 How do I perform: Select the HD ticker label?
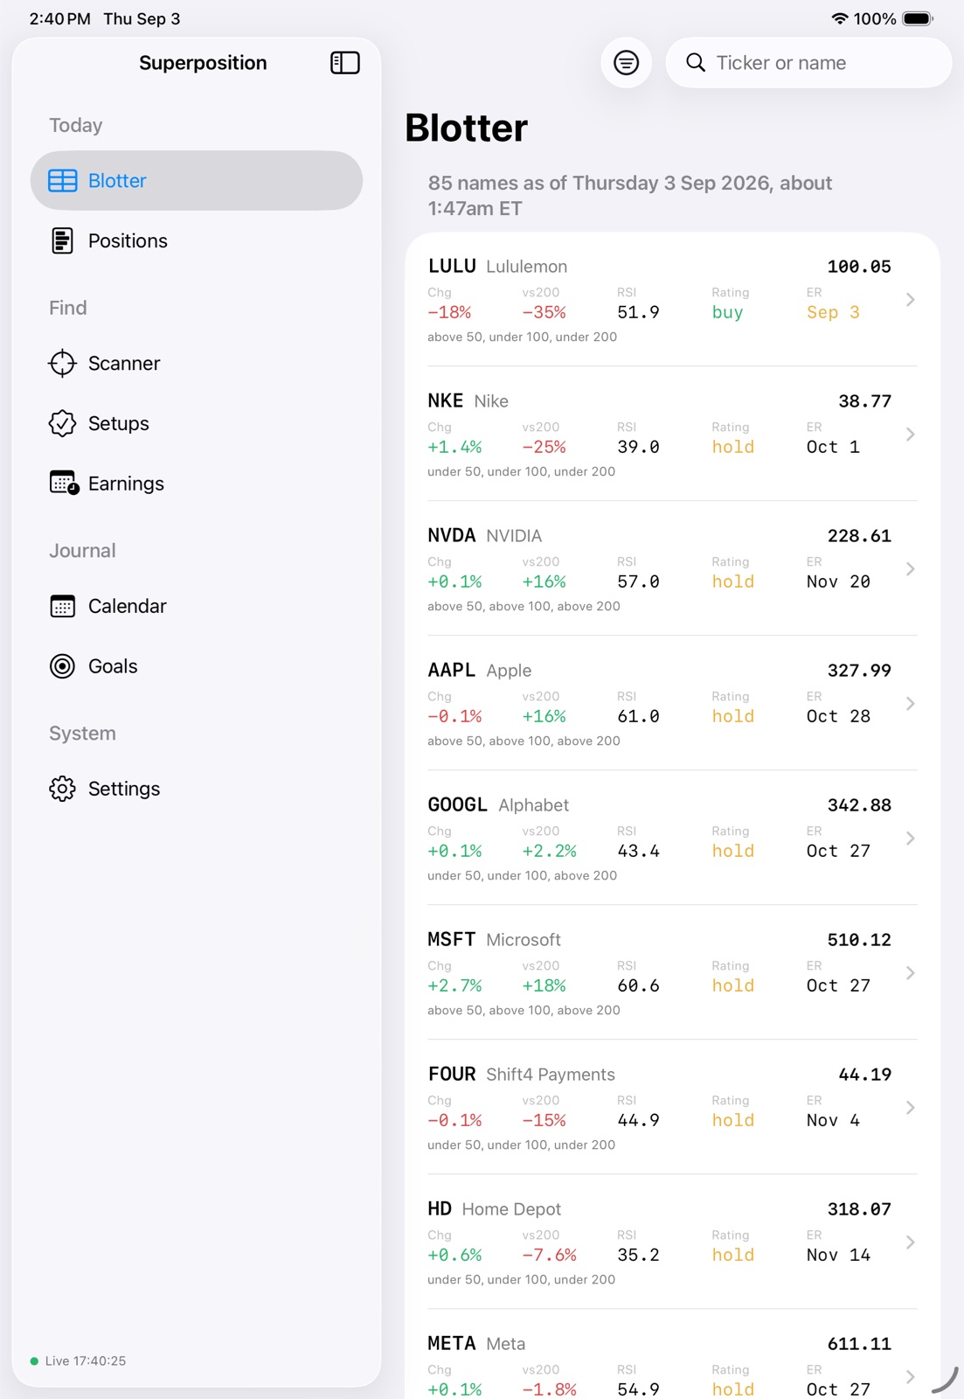click(x=440, y=1208)
